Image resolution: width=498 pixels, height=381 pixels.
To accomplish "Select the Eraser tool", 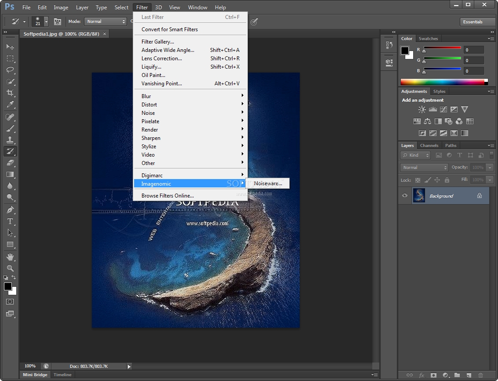I will coord(10,163).
